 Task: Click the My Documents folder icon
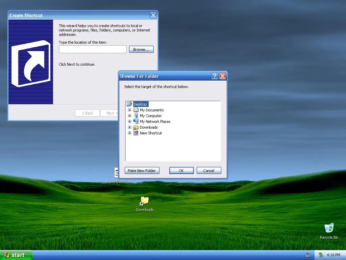pyautogui.click(x=136, y=110)
